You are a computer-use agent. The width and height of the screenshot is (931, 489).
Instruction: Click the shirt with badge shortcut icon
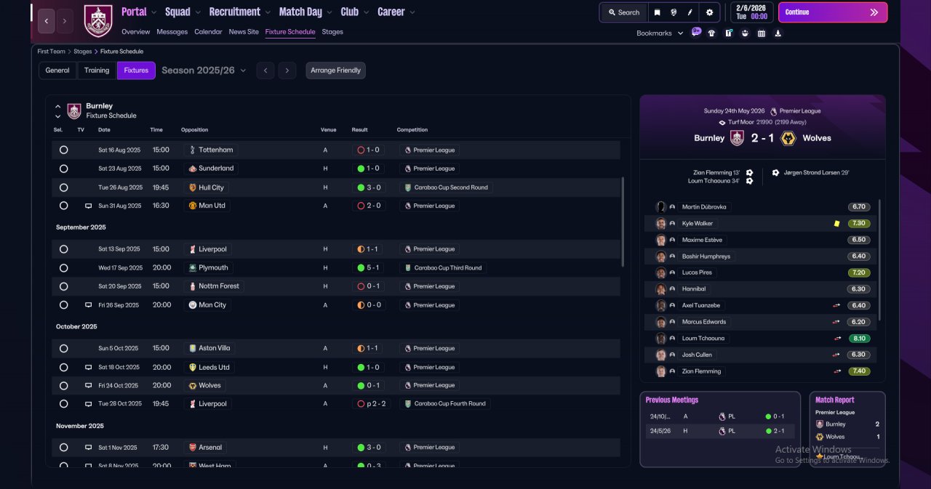[x=728, y=33]
